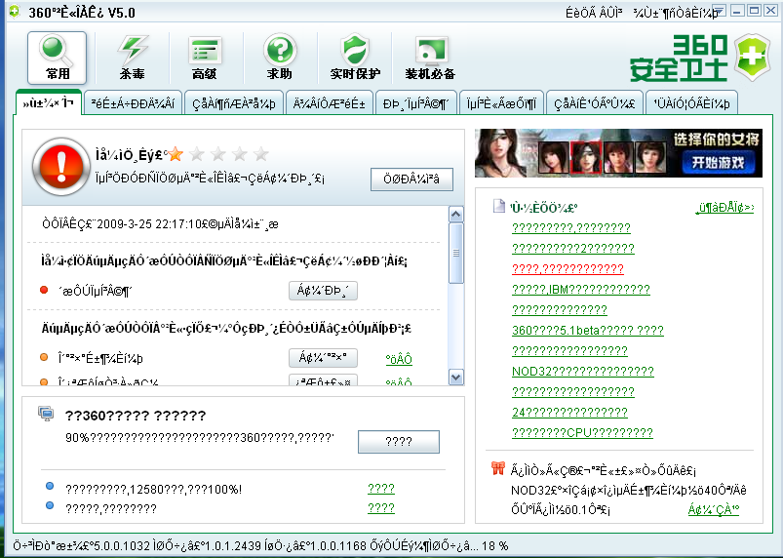Open the 实时保护 shield section
783x558 pixels.
(355, 58)
